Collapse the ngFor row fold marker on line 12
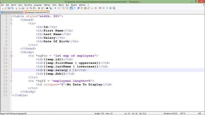The image size is (205, 115). pos(11,56)
